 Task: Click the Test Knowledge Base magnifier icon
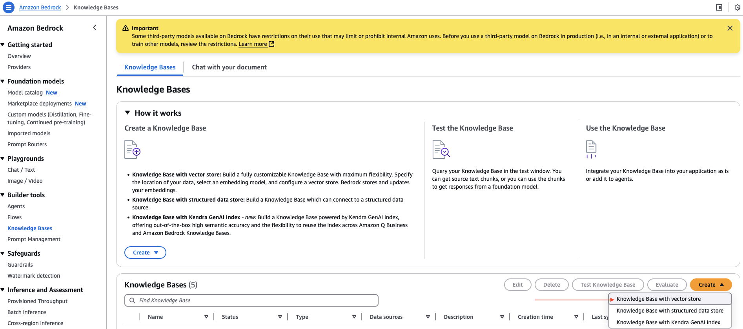441,149
